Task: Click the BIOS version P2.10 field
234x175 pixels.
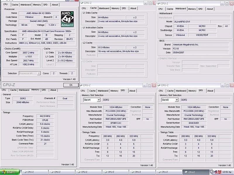Action: (x=201, y=48)
